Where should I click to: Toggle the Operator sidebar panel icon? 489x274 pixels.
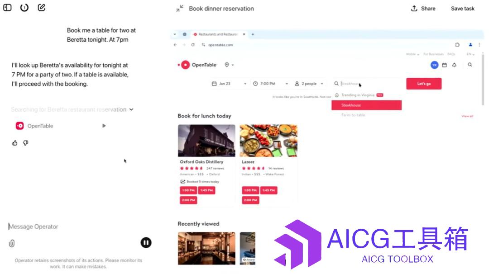[x=7, y=8]
